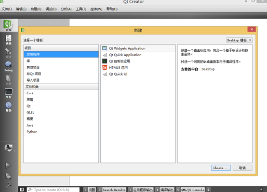267x192 pixels.
Task: Select 库 category
Action: [61, 61]
